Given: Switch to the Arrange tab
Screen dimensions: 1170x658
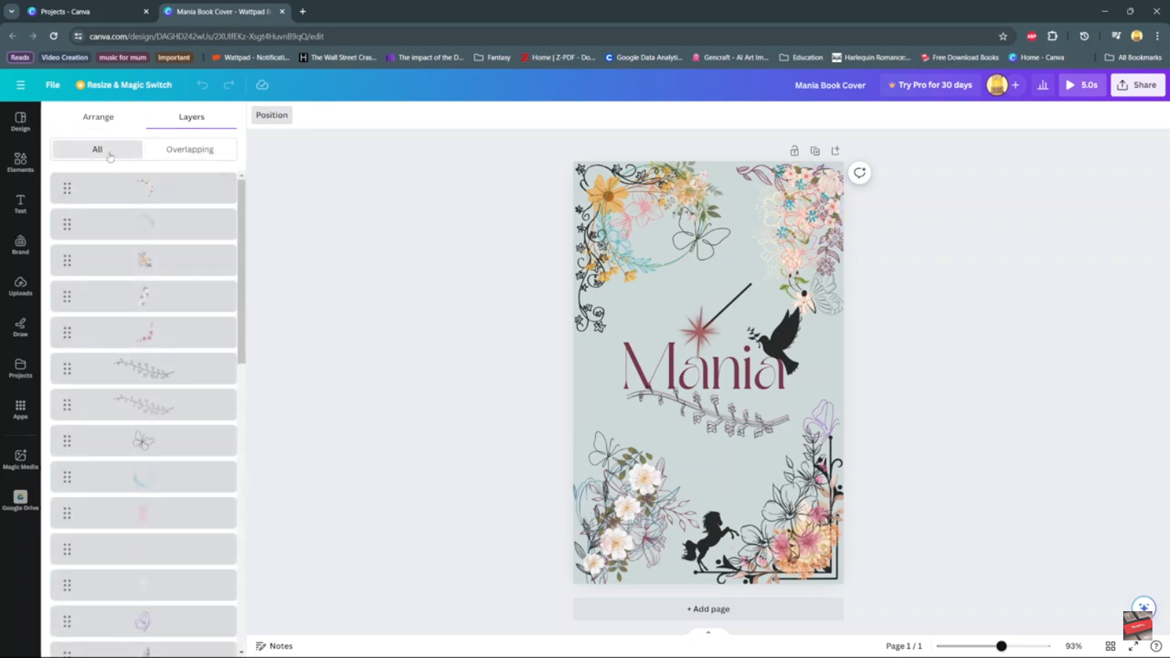Looking at the screenshot, I should click(x=98, y=117).
